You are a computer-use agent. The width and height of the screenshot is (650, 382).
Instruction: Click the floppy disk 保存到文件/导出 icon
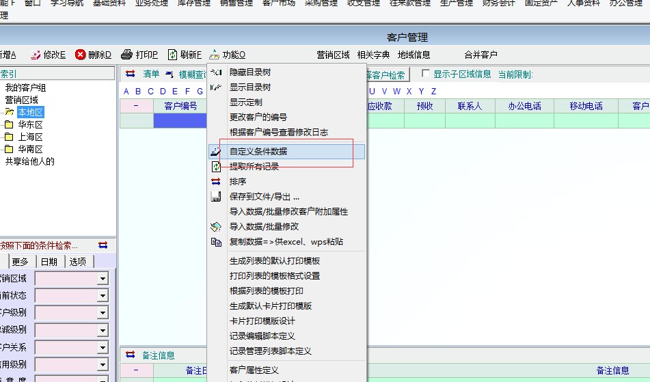pos(216,197)
